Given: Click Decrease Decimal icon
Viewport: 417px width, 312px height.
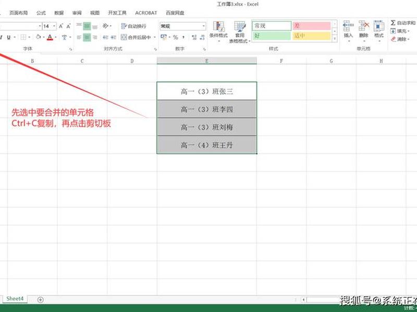Looking at the screenshot, I should point(202,37).
